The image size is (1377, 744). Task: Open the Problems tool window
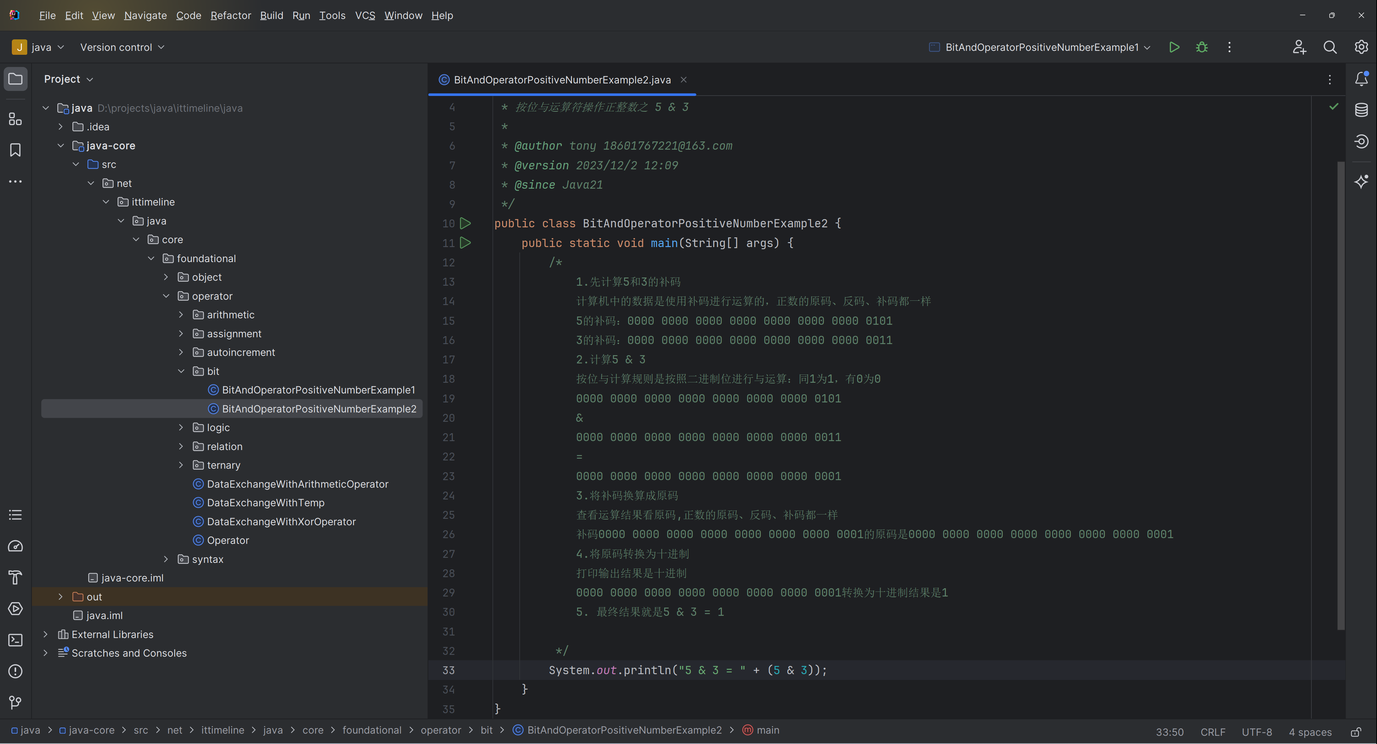coord(15,671)
